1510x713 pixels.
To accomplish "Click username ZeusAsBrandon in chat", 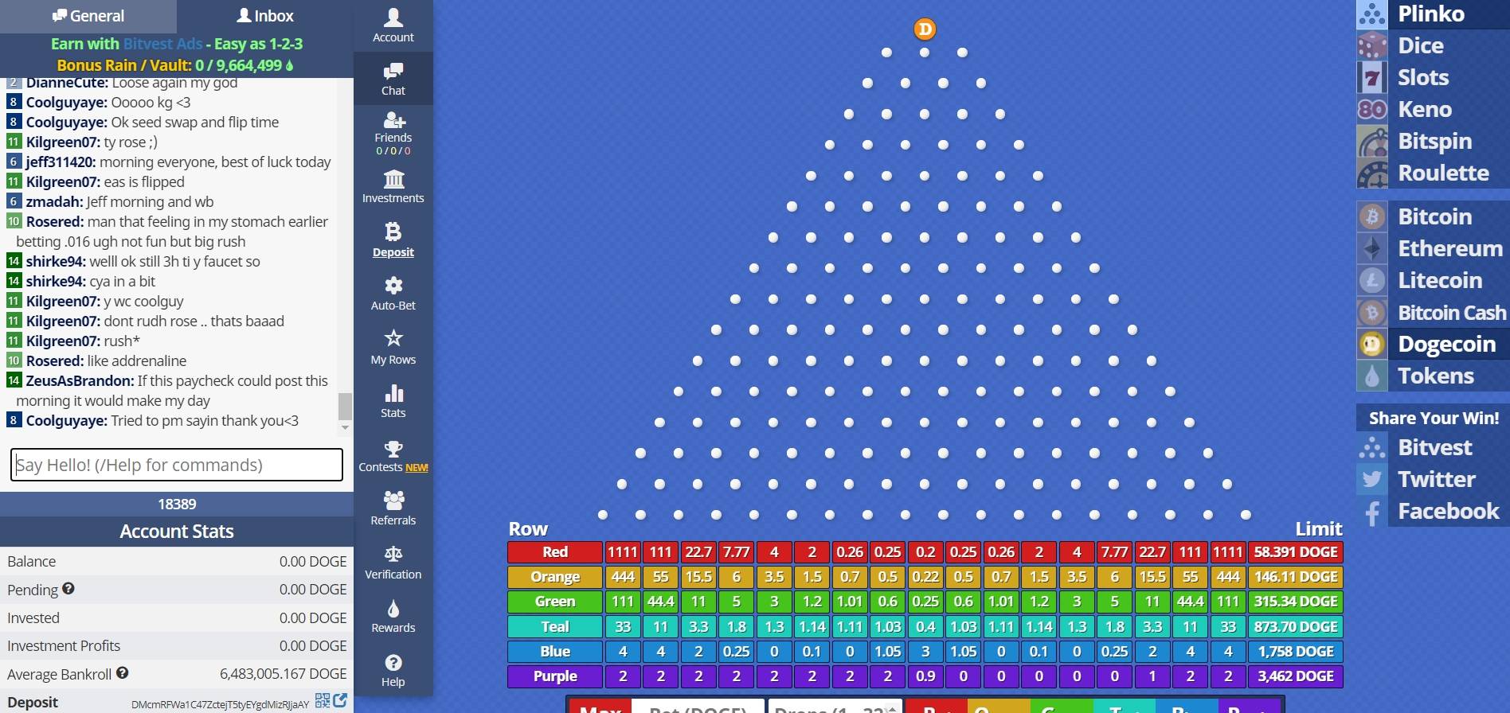I will (80, 381).
